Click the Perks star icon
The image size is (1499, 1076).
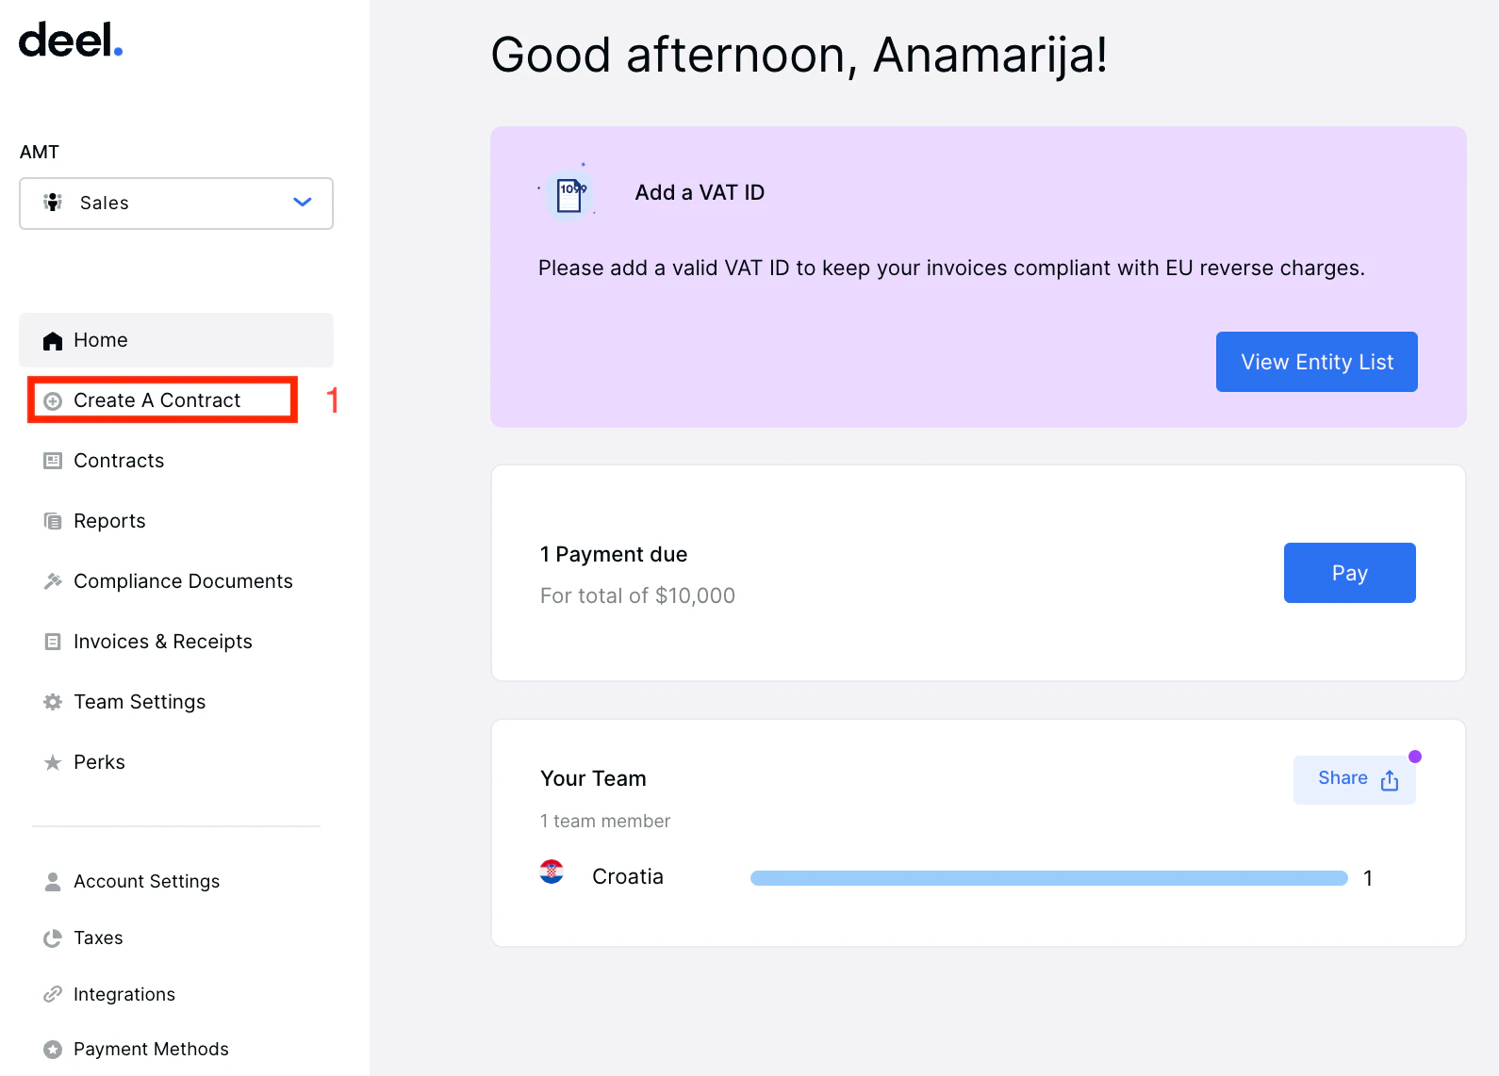[x=53, y=762]
